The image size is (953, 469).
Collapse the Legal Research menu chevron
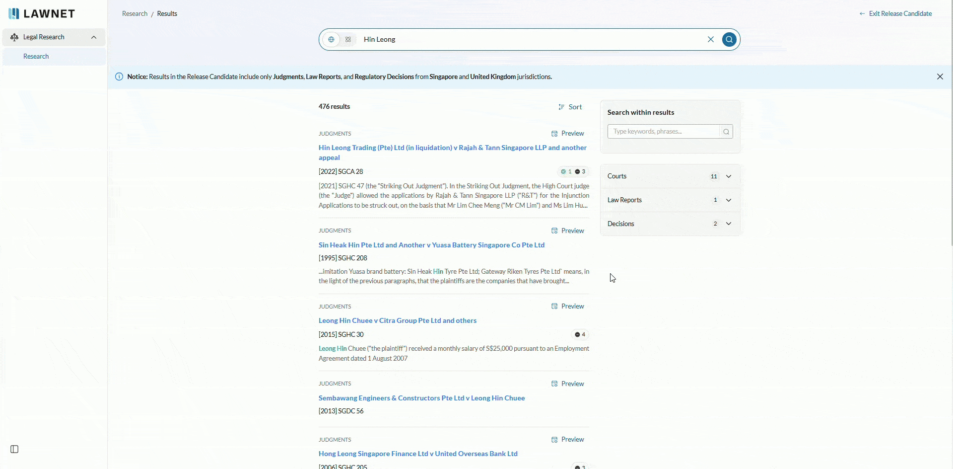pos(94,37)
